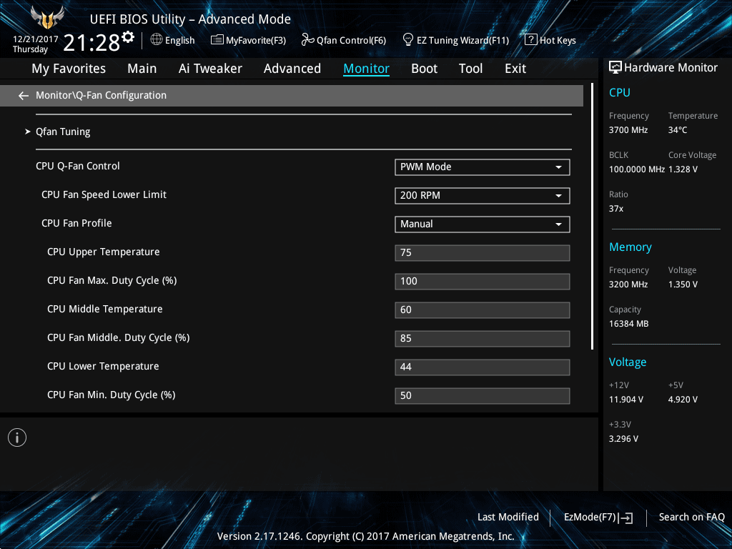Click the 3.296 V +3.3V reading

(x=623, y=439)
